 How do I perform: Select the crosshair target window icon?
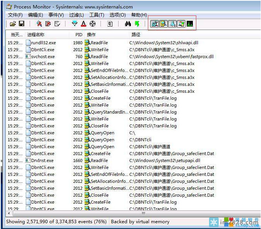[x=93, y=24]
